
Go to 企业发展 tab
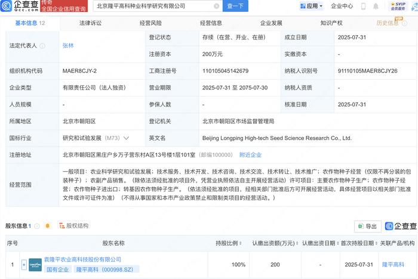(x=271, y=23)
